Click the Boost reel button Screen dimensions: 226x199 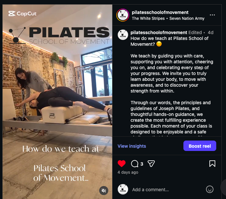(200, 146)
